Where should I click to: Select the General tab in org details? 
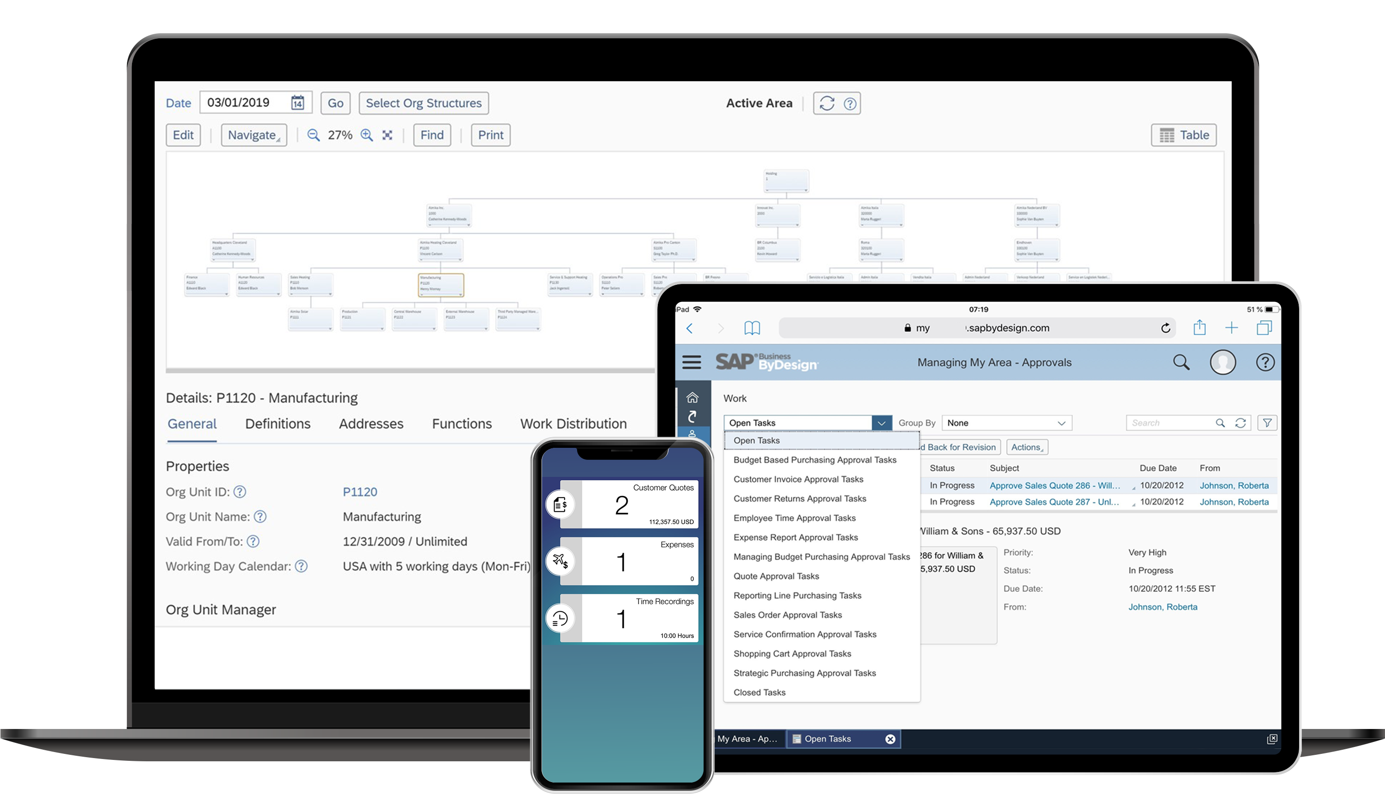point(192,423)
